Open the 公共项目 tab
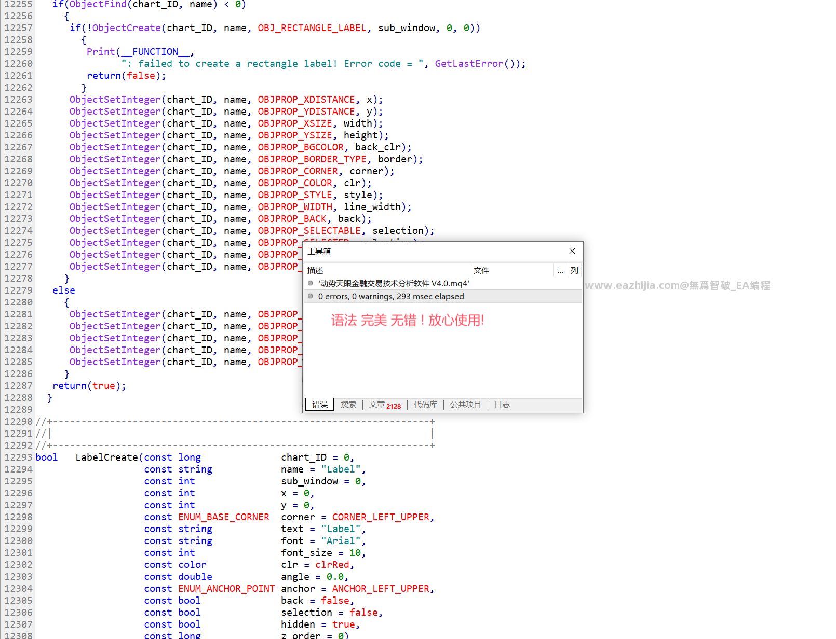 465,405
